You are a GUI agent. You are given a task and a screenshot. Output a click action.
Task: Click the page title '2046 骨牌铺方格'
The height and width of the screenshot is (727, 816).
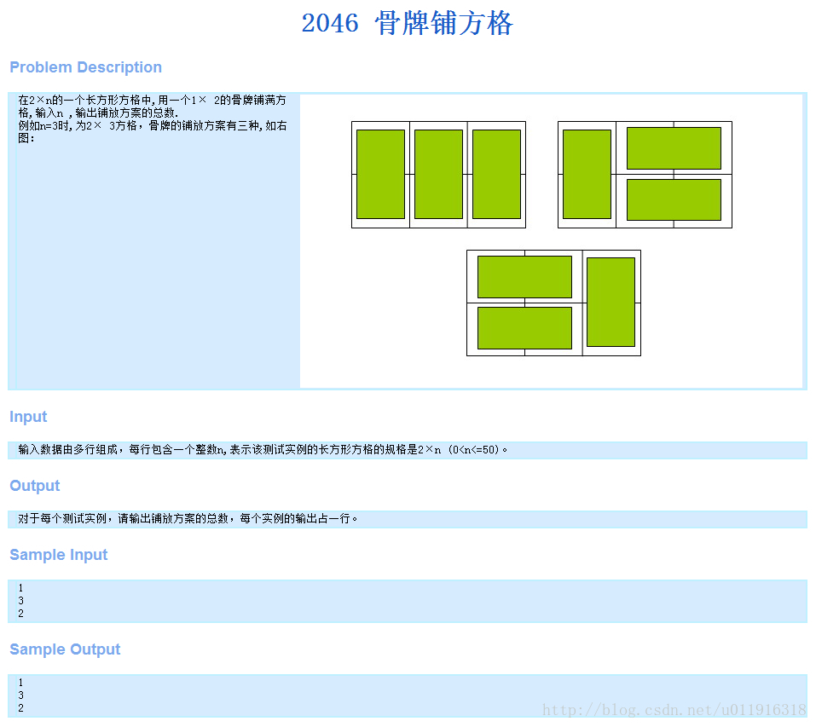pyautogui.click(x=408, y=23)
